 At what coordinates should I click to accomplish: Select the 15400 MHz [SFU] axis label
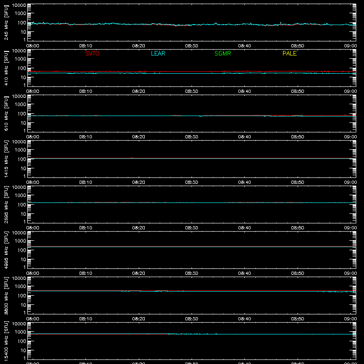[x=6, y=341]
